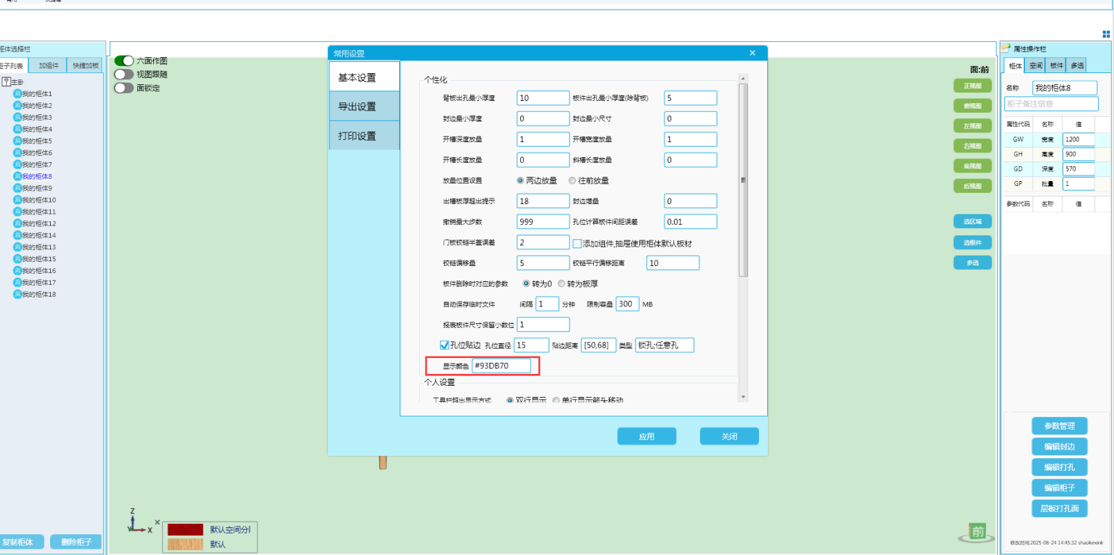This screenshot has width=1114, height=555.
Task: Select cabinet icon for 我的柜体2
Action: (x=17, y=105)
